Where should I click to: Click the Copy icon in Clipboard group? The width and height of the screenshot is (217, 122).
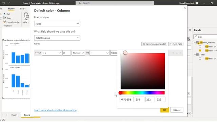coord(4,18)
